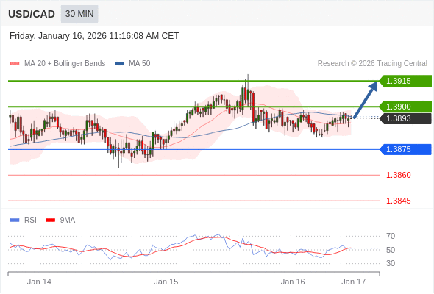Click the 'MA 50' legend label

[140, 64]
